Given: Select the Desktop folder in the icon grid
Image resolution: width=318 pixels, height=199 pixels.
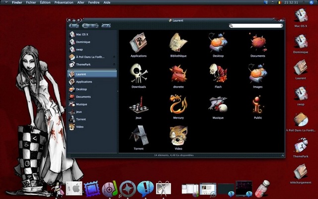Looking at the screenshot, I should point(218,43).
